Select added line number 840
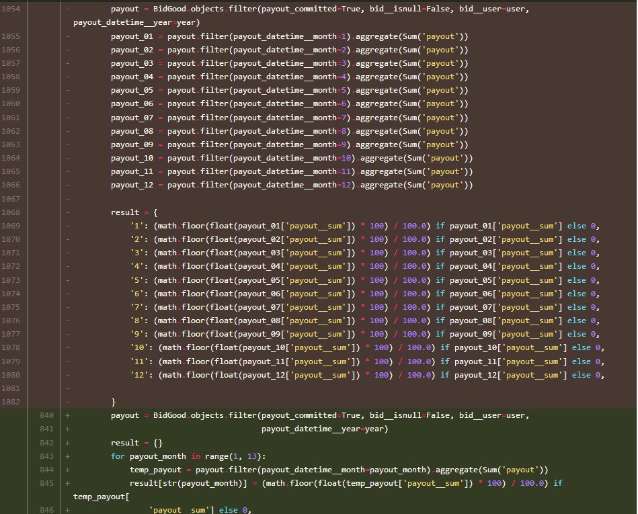Screen dimensions: 638x514 (47, 415)
